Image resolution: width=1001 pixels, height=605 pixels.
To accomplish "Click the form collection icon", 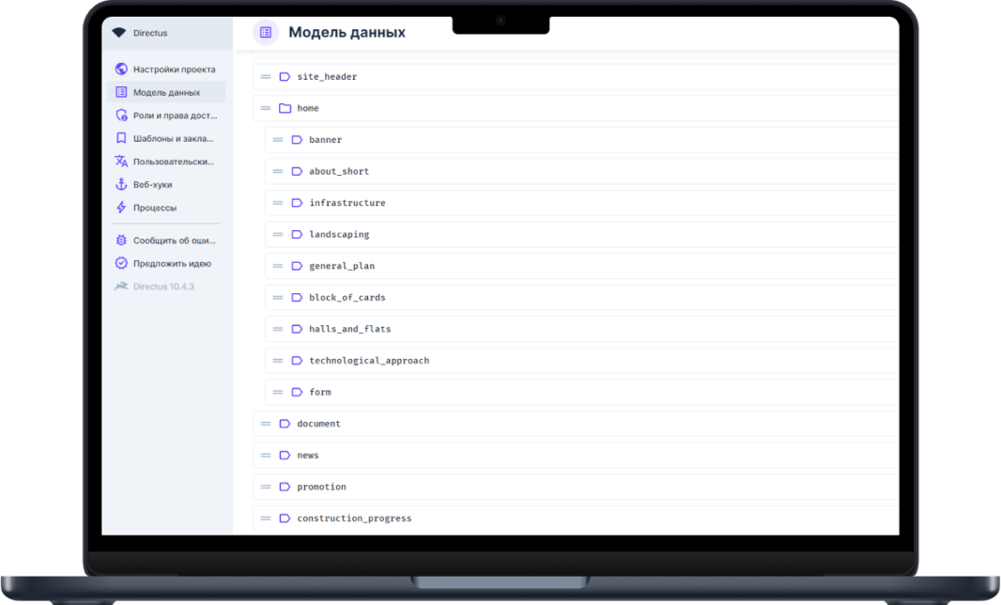I will point(297,393).
